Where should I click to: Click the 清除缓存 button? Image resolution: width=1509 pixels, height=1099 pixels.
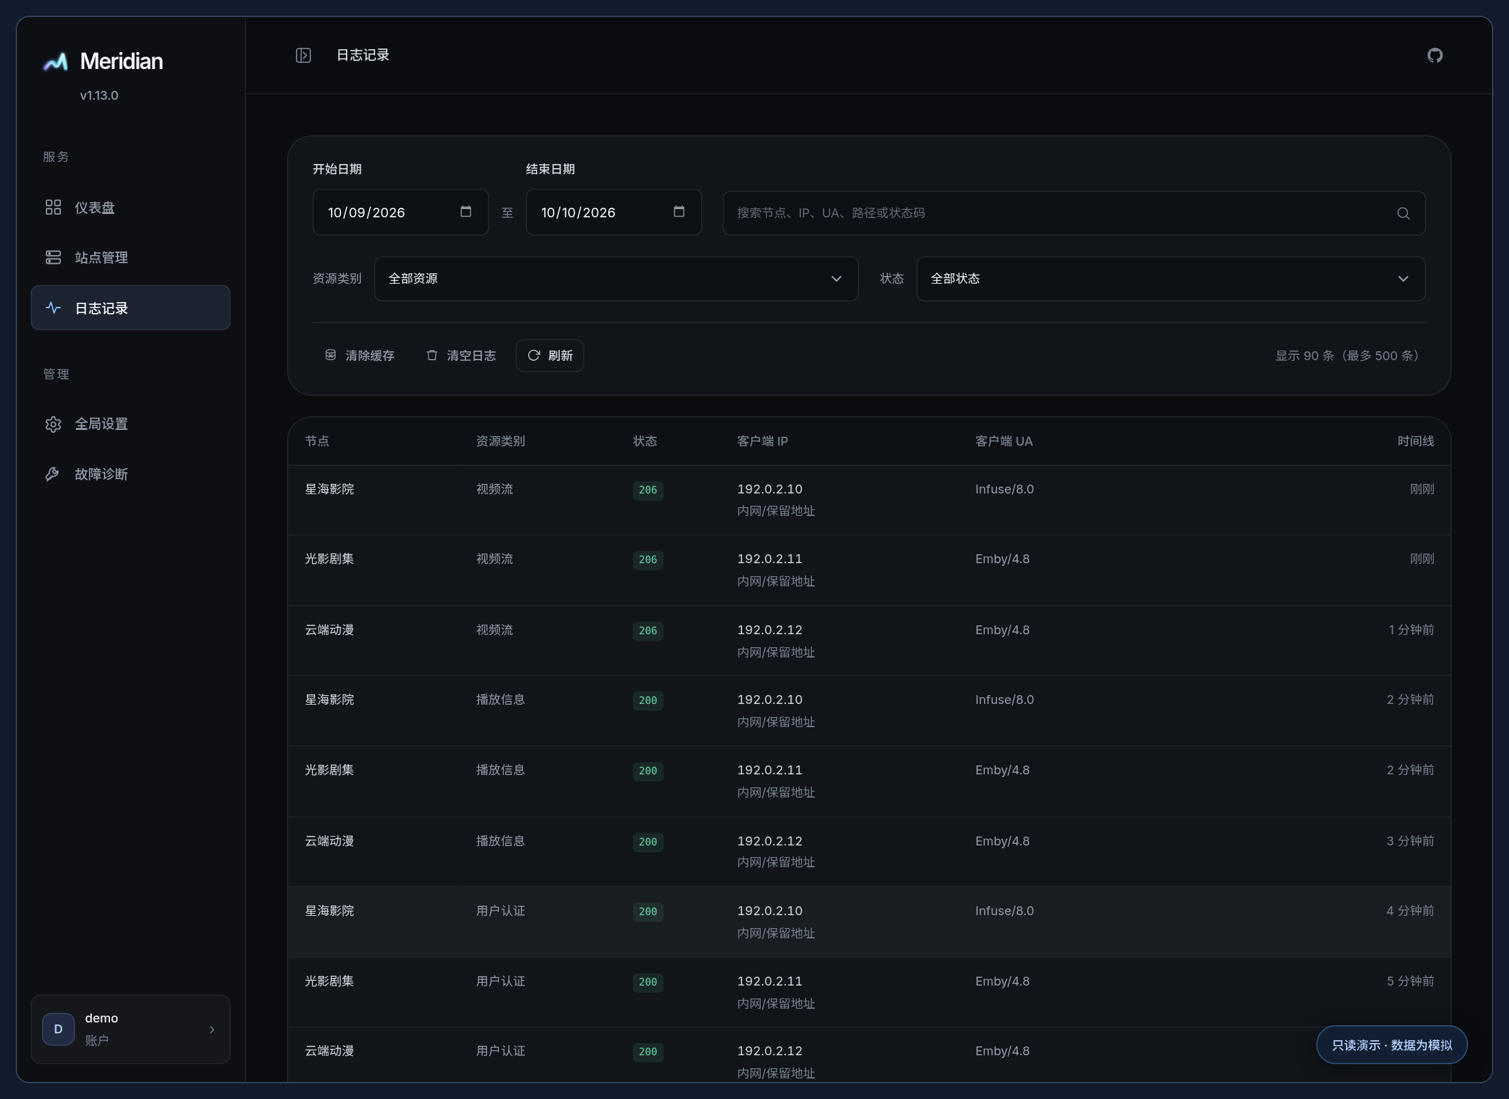point(360,355)
